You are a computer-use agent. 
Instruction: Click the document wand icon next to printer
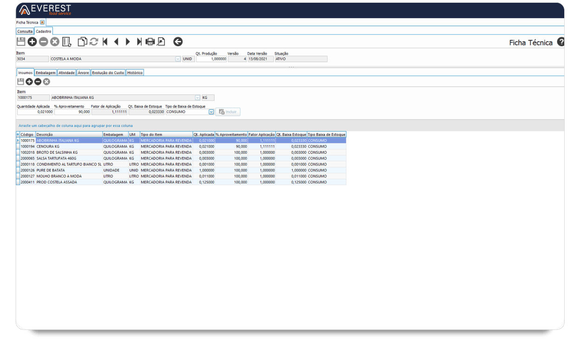(161, 42)
